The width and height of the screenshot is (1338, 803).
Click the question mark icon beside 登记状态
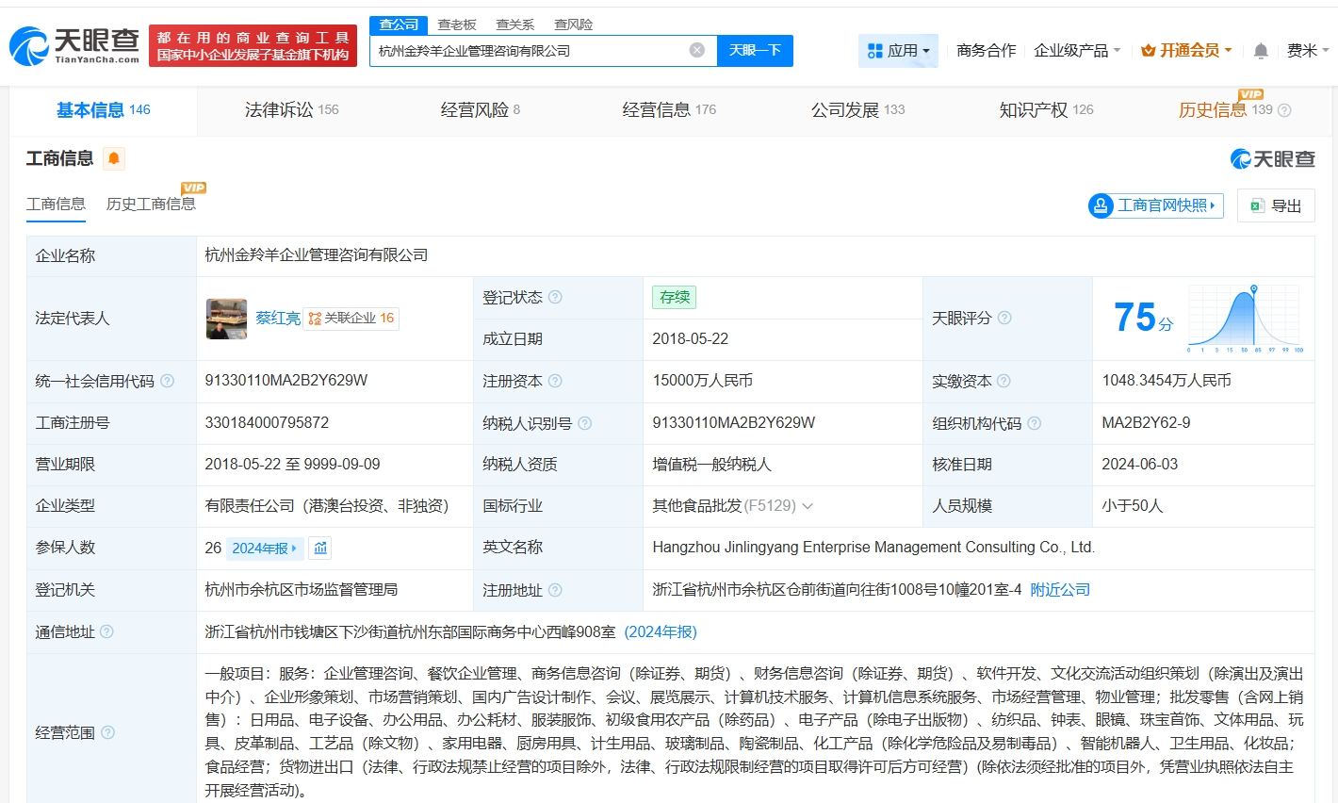(x=557, y=296)
